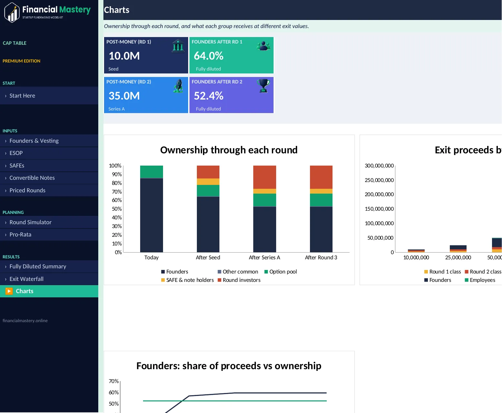Viewport: 502px width, 413px height.
Task: Click the CAP TABLE heading link
Action: coord(14,43)
